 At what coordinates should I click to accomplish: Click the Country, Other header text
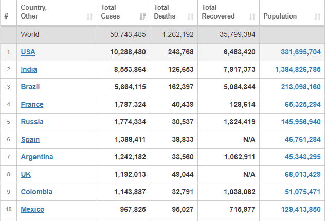pos(34,12)
